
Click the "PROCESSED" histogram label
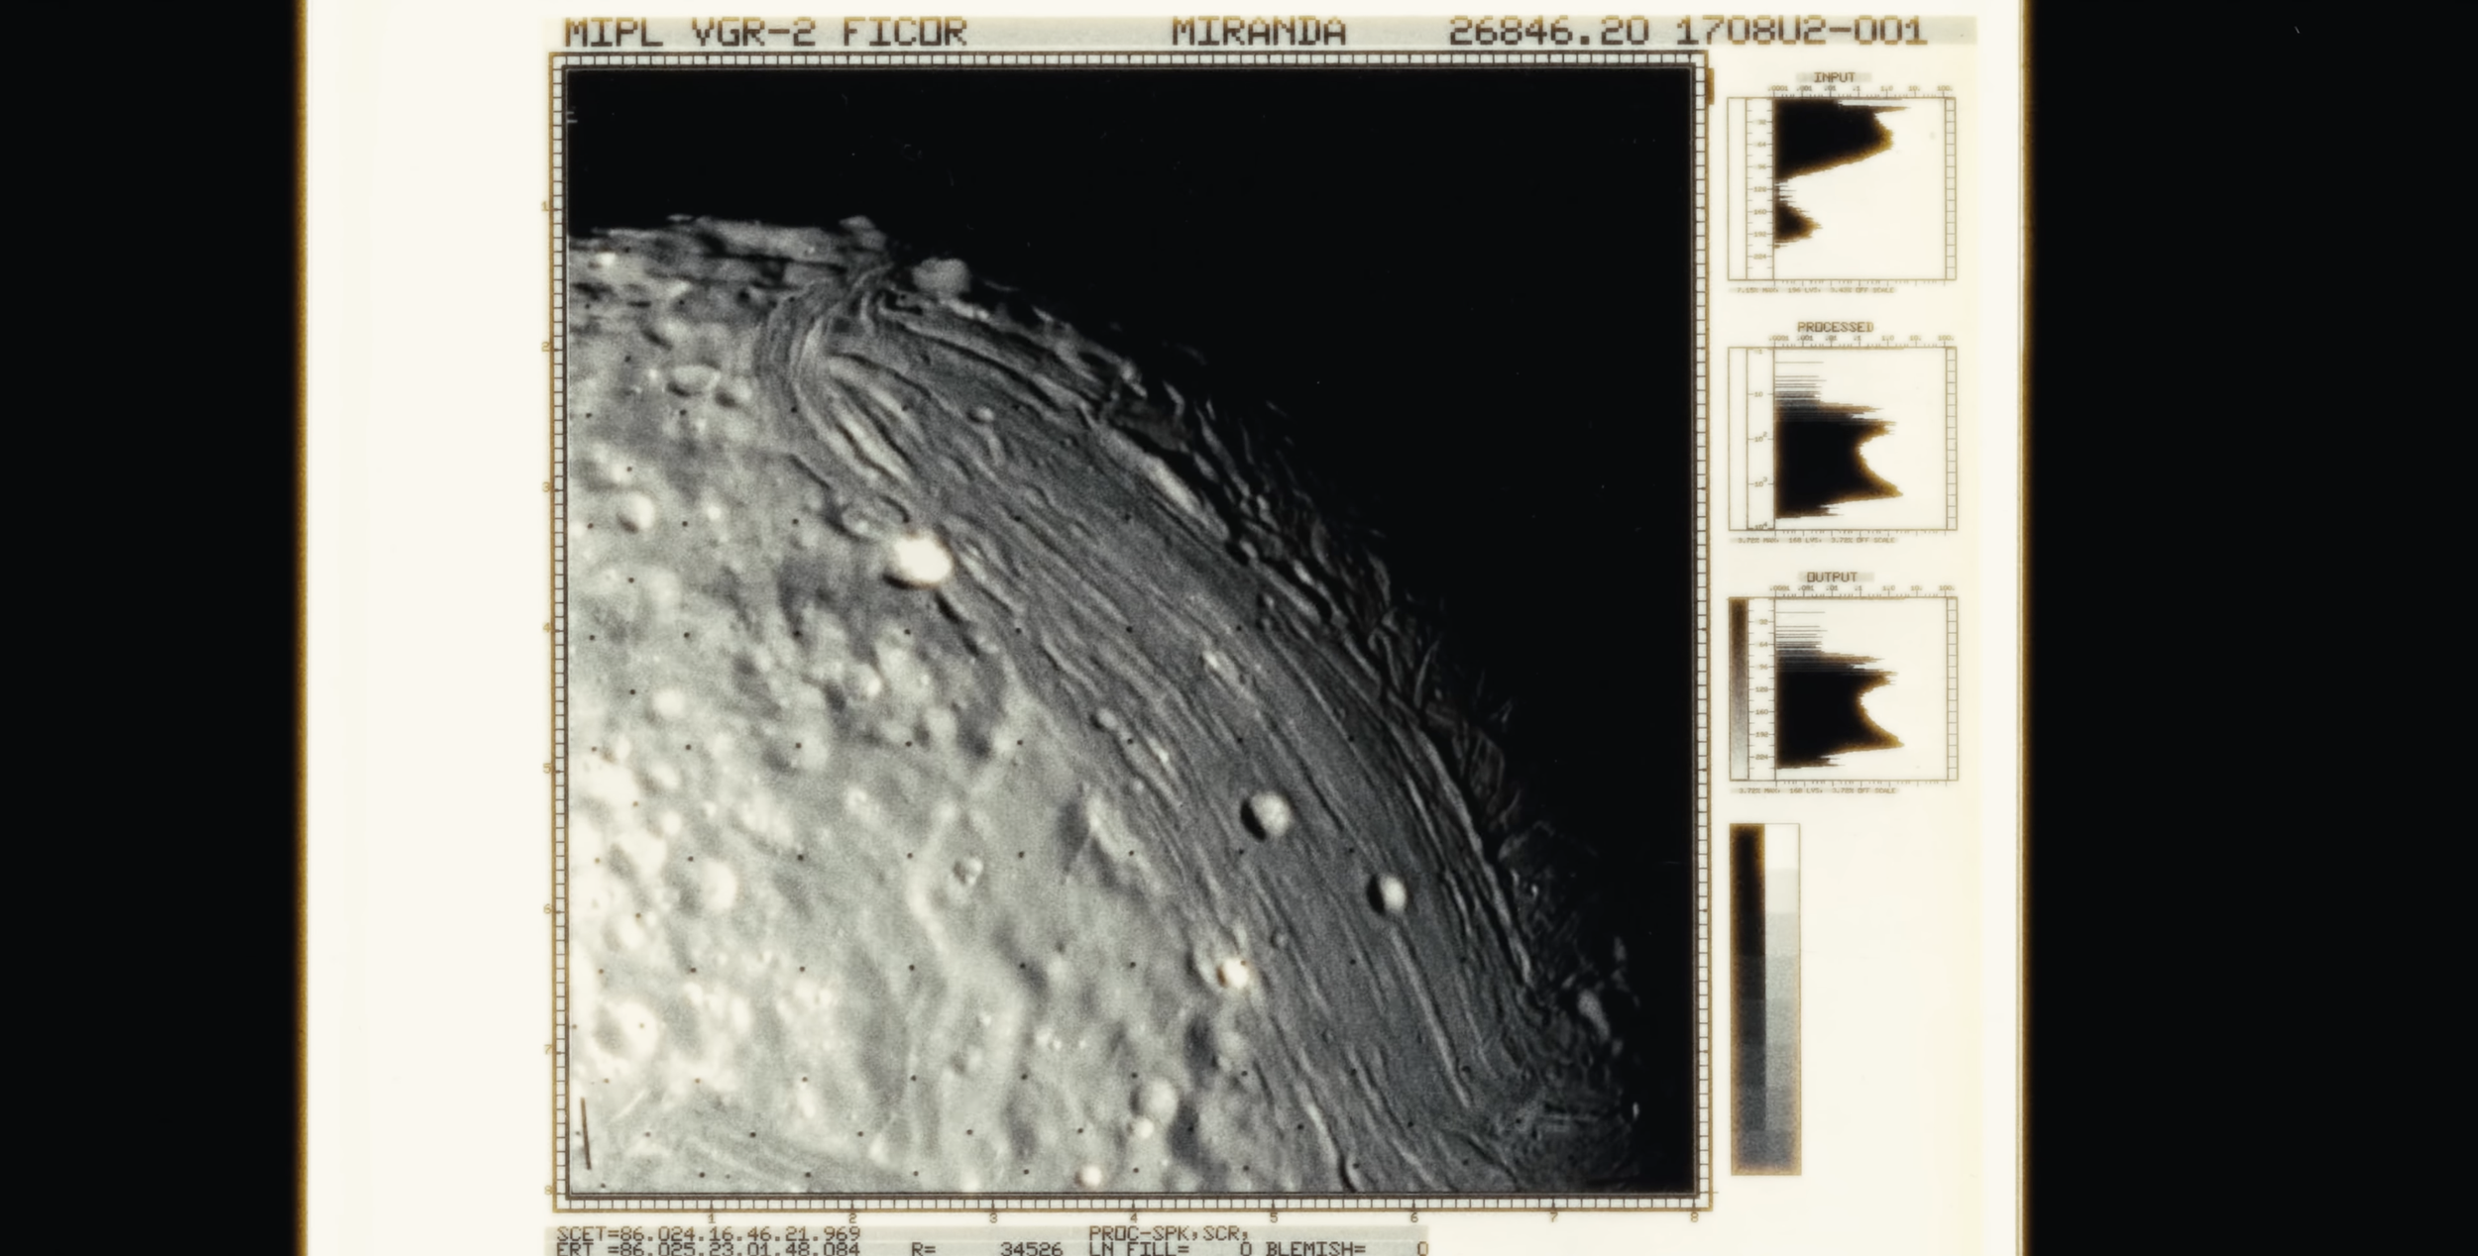(x=1835, y=327)
